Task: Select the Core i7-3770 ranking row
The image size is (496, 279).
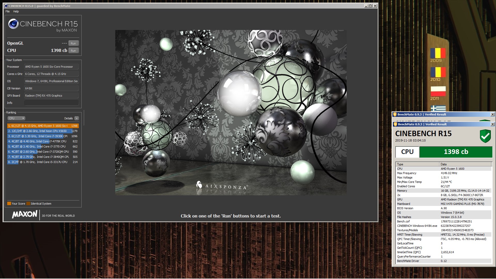Action: (43, 146)
